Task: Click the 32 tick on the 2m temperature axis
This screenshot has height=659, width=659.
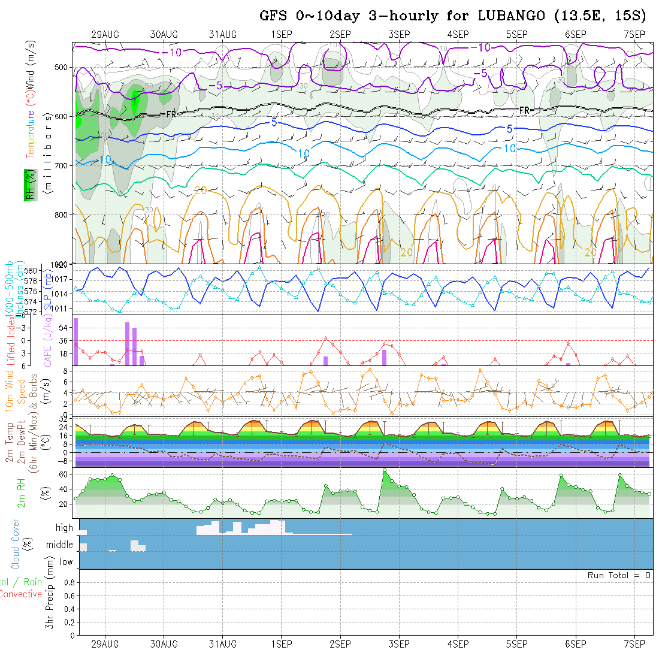Action: click(x=63, y=419)
